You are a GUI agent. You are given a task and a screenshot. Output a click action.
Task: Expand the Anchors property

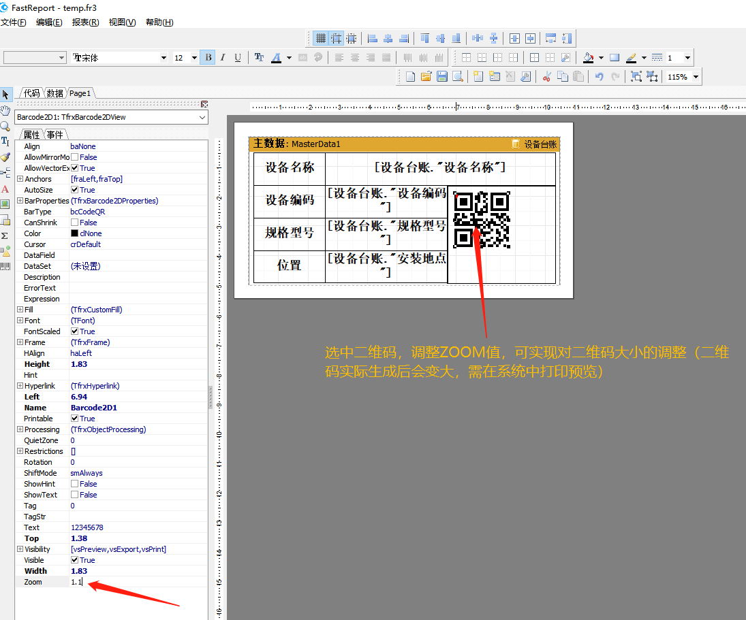[x=20, y=178]
